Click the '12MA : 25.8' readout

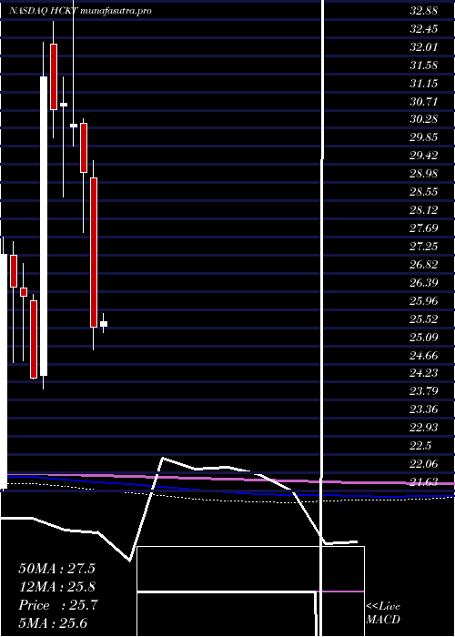pos(56,587)
